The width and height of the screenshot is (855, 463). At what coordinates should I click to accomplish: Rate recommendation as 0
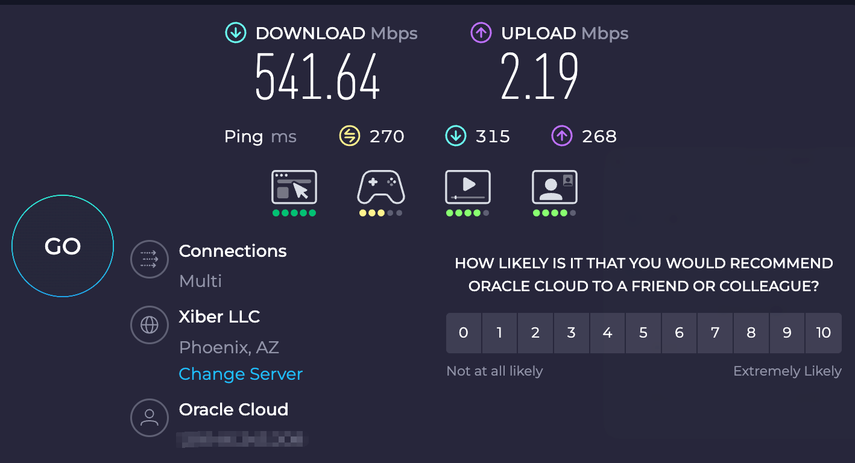click(463, 333)
